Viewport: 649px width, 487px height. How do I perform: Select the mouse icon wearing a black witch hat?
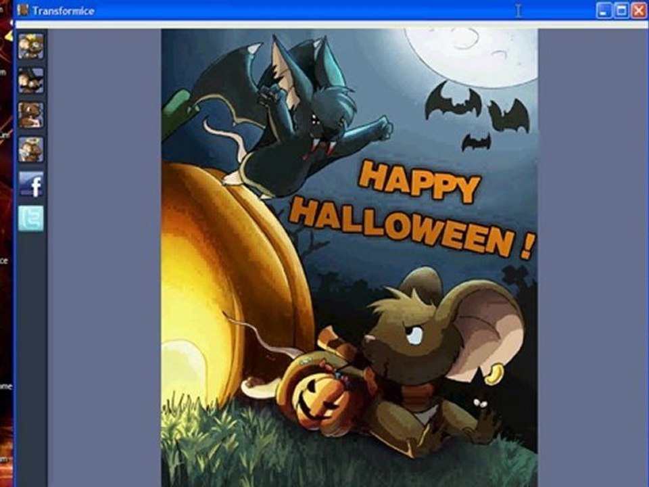point(31,80)
